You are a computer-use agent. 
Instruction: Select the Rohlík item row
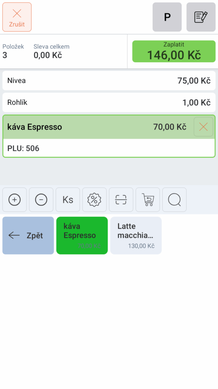pyautogui.click(x=109, y=103)
